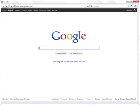Open Shopping in the Google bar
140x105 pixels.
tap(42, 10)
